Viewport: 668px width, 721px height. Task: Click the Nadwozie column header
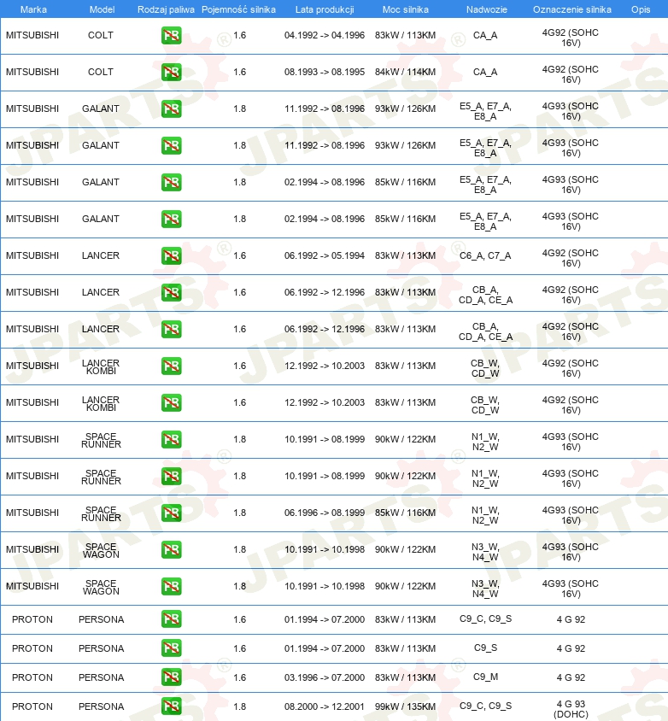pyautogui.click(x=486, y=9)
